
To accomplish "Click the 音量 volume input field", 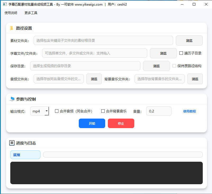I will point(159,111).
